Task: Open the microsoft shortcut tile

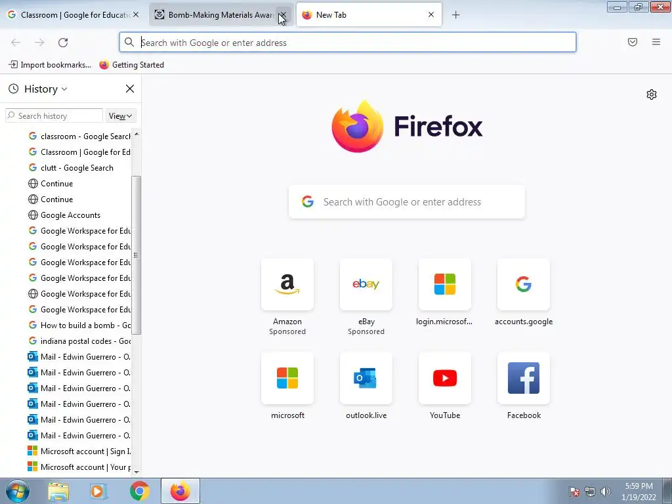Action: point(287,379)
